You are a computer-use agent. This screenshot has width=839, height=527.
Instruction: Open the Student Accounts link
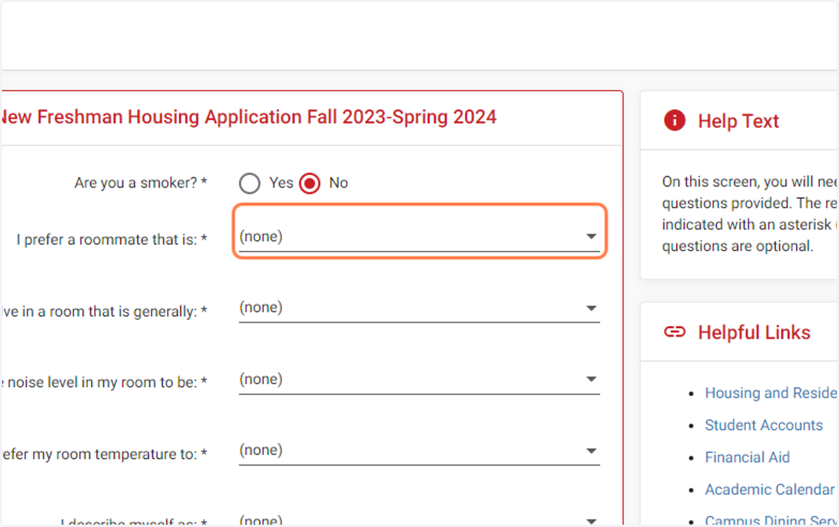(763, 426)
